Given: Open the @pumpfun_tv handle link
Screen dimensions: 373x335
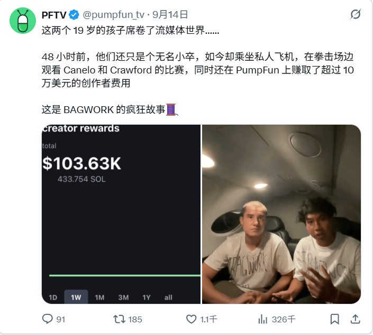Looking at the screenshot, I should (113, 15).
